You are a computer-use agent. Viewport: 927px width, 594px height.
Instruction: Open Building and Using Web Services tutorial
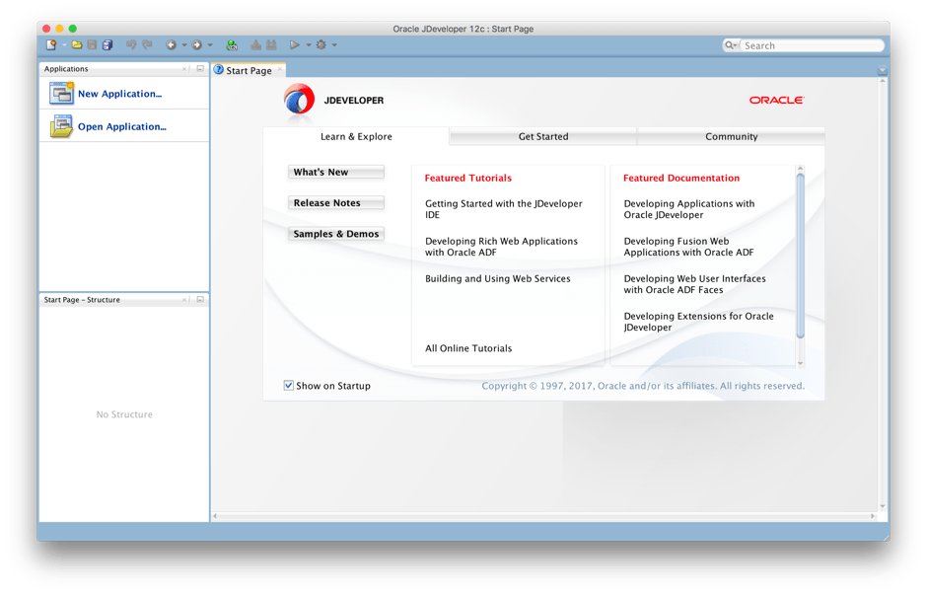pyautogui.click(x=498, y=278)
